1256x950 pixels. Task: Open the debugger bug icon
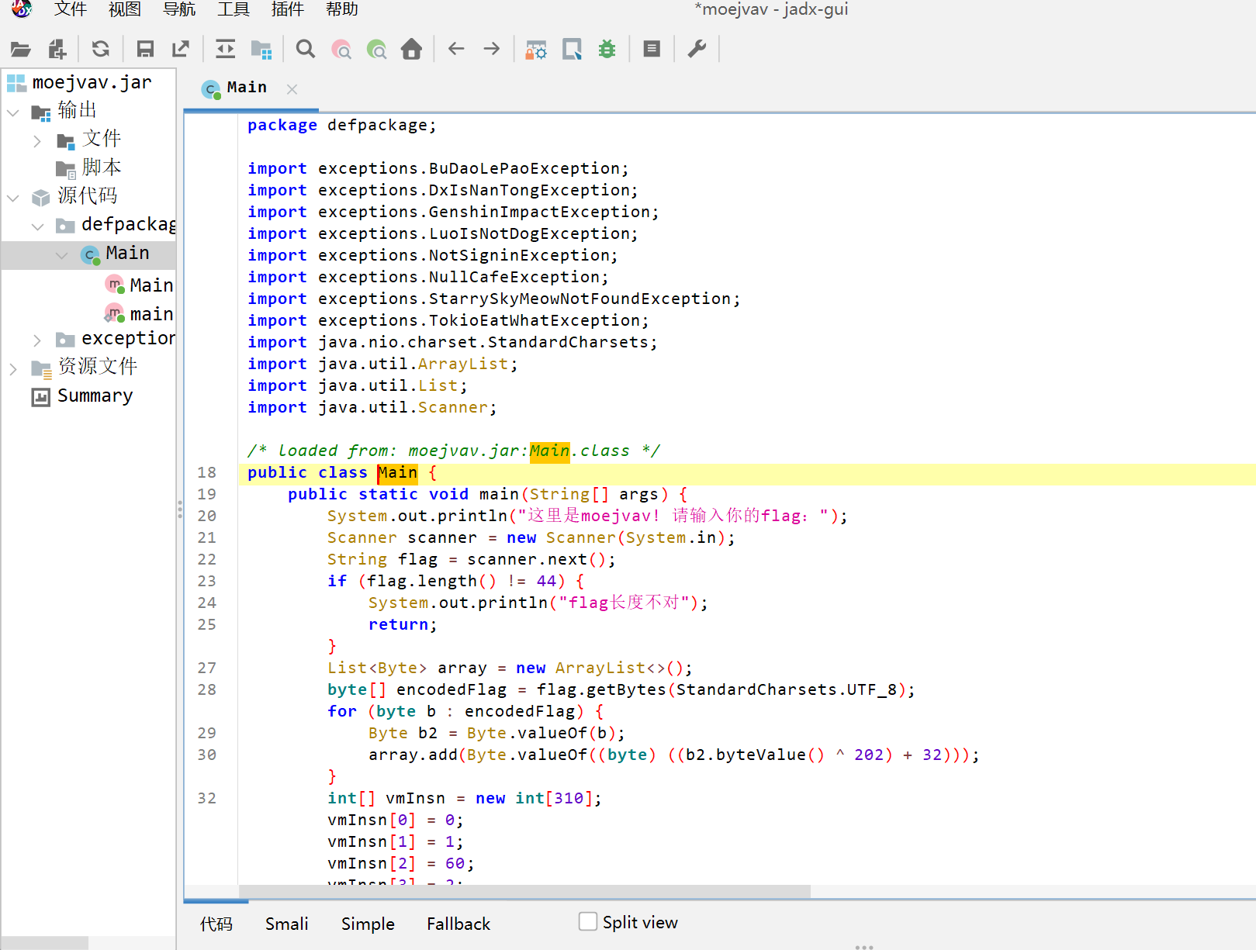click(607, 50)
